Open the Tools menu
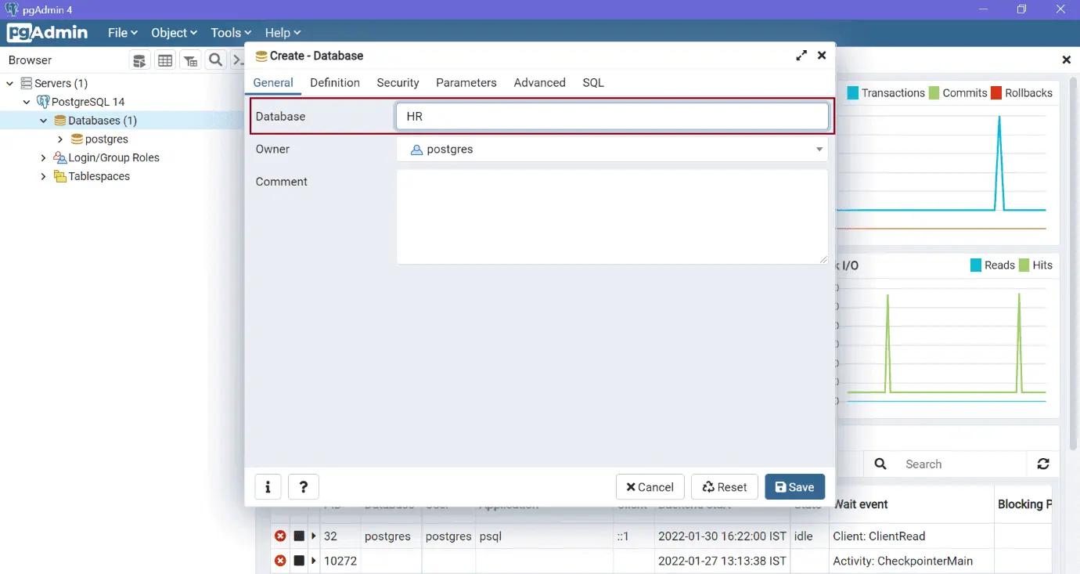The height and width of the screenshot is (574, 1080). [228, 32]
